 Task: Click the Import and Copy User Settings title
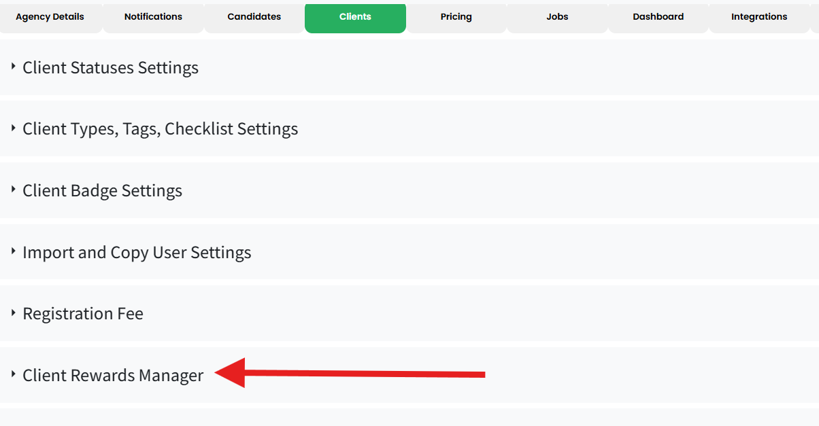coord(137,253)
